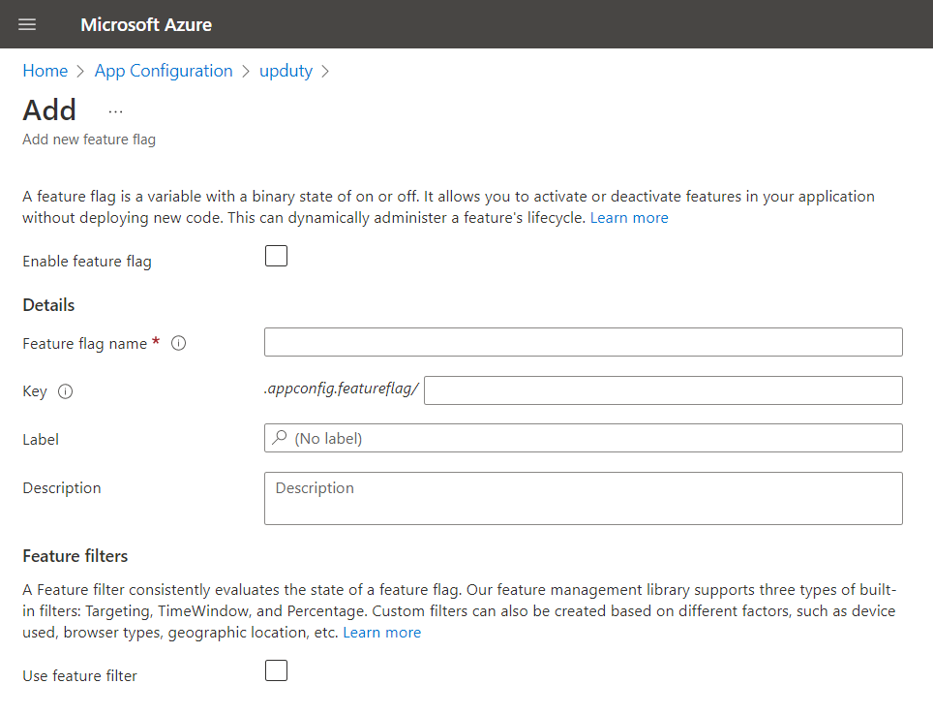Click the info icon next to Key
933x715 pixels.
click(66, 391)
